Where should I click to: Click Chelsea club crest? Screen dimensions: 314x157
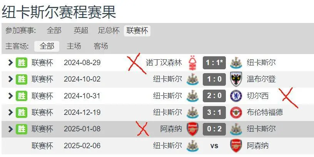coord(236,96)
